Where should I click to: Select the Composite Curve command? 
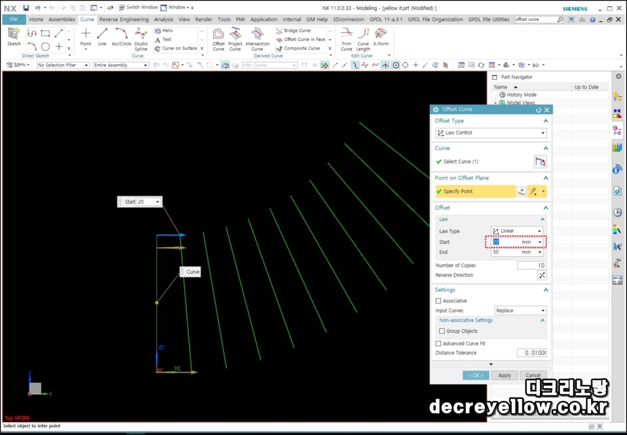pos(298,49)
